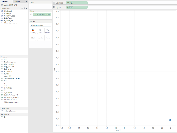Screen dimensions: 177x133
Task: Select the Gap_negative measure
Action: (x=9, y=64)
